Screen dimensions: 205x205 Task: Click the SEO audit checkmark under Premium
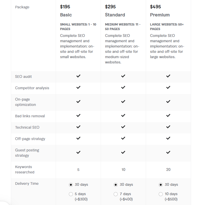click(x=168, y=76)
